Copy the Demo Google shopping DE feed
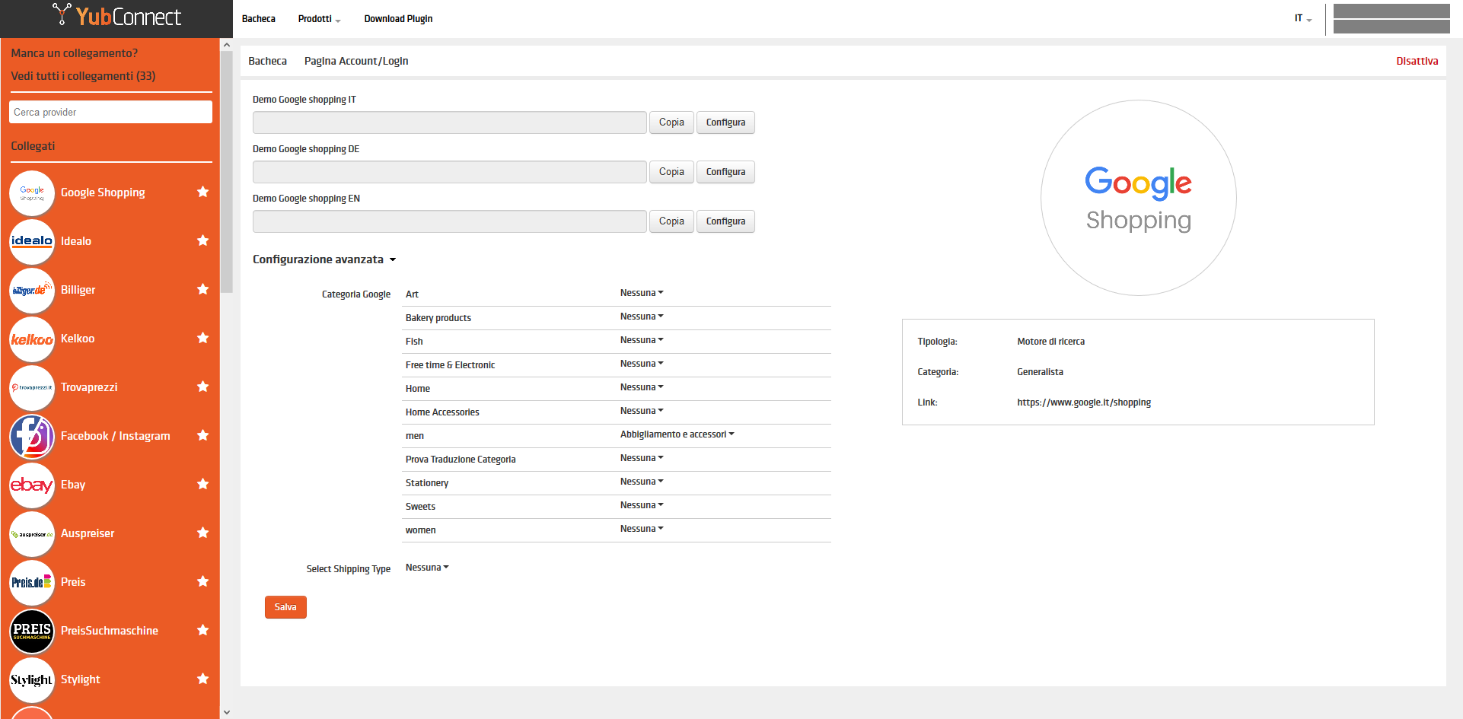1463x719 pixels. [671, 172]
